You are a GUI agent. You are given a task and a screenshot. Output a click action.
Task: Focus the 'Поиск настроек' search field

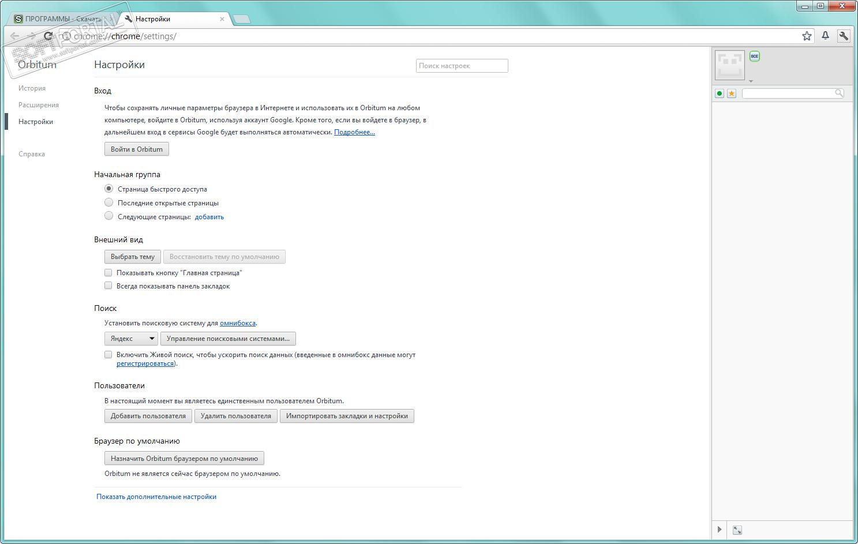pyautogui.click(x=462, y=66)
